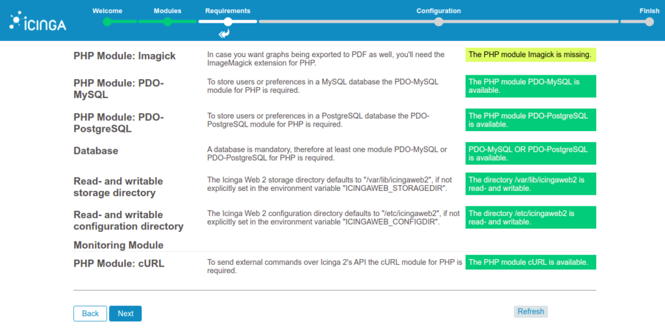Go to the Welcome wizard step
Viewport: 665px width, 333px height.
pyautogui.click(x=107, y=11)
